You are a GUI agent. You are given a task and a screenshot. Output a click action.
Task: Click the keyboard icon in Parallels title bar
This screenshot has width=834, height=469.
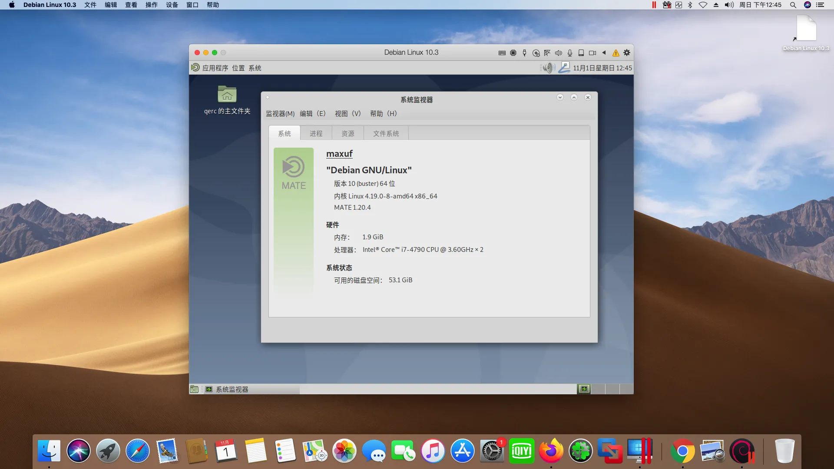(502, 53)
